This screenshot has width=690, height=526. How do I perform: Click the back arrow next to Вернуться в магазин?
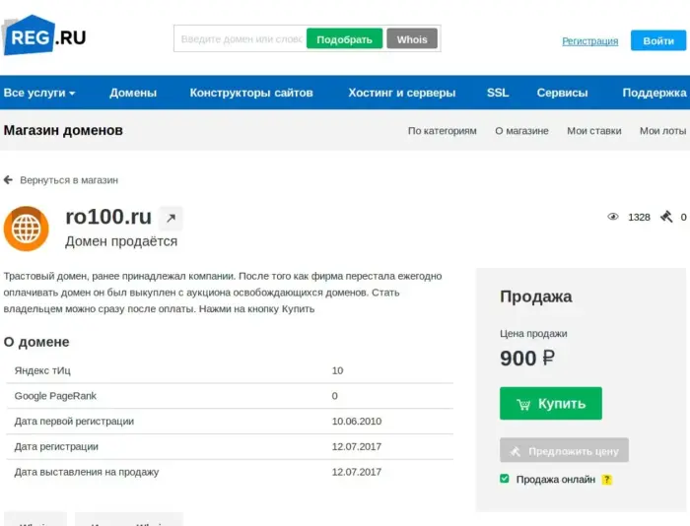8,180
